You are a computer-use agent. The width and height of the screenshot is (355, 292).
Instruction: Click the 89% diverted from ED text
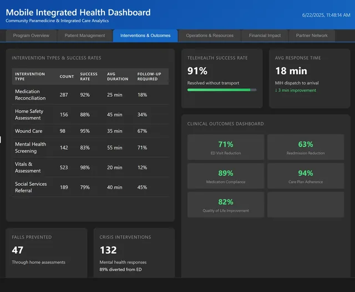(x=120, y=269)
